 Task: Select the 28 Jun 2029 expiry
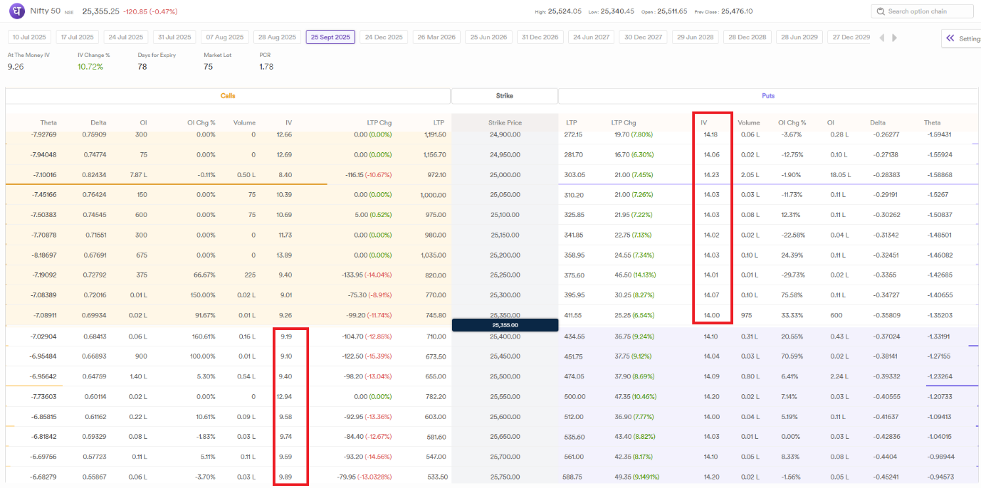coord(799,37)
